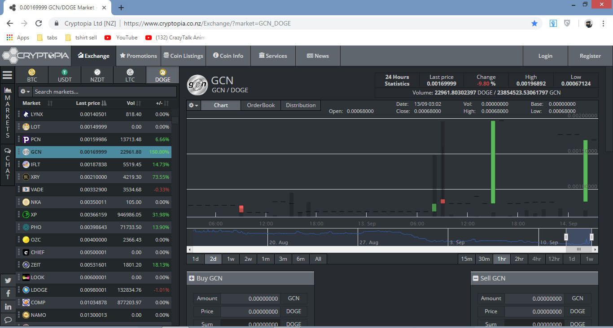613x328 pixels.
Task: Sort markets by +/- change column
Action: pos(162,103)
